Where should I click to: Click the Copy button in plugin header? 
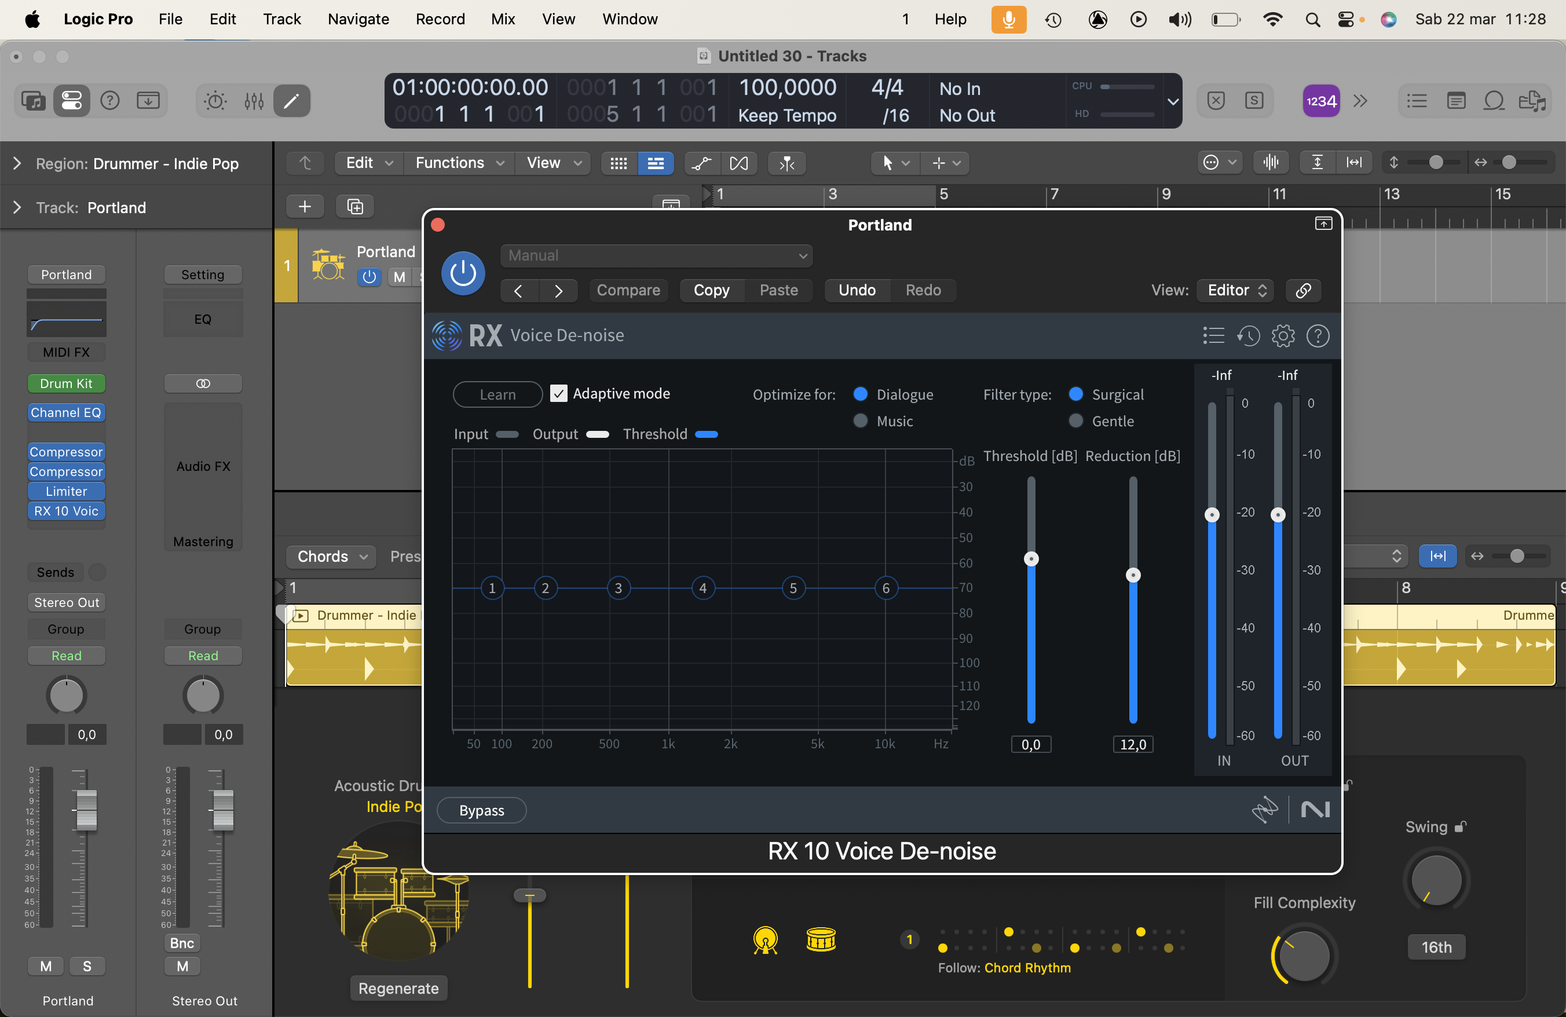711,290
